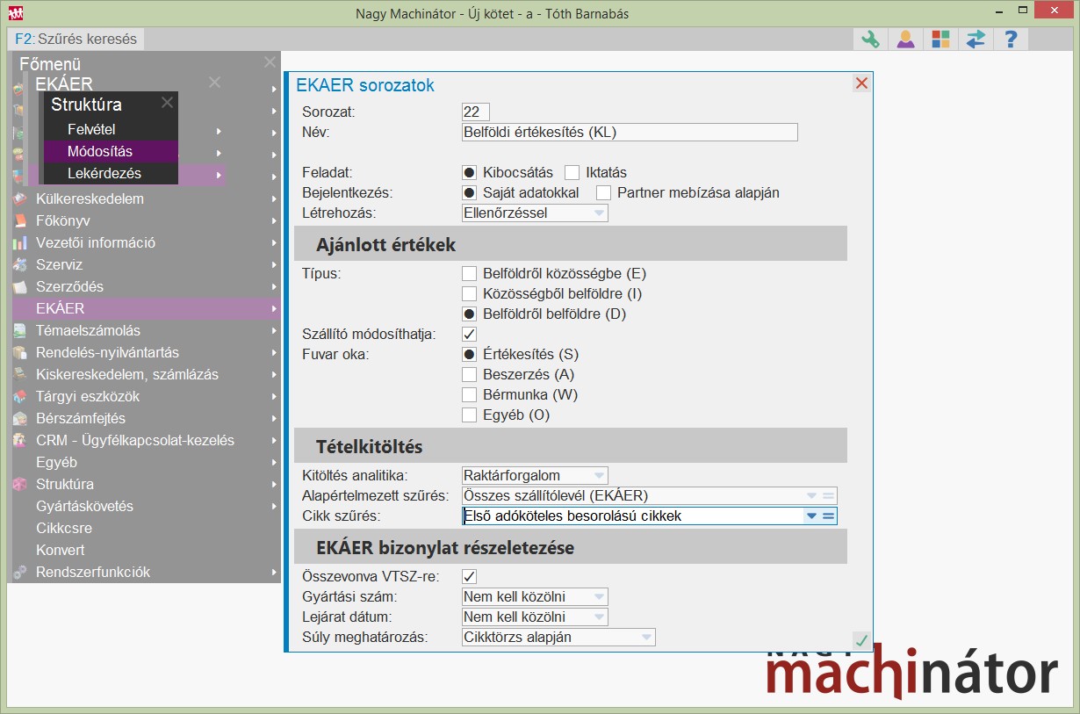Click the Vezetői információ chart icon
This screenshot has width=1080, height=714.
click(x=20, y=242)
